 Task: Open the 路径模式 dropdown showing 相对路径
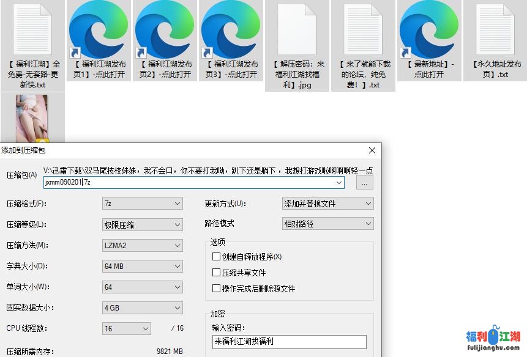coord(327,224)
